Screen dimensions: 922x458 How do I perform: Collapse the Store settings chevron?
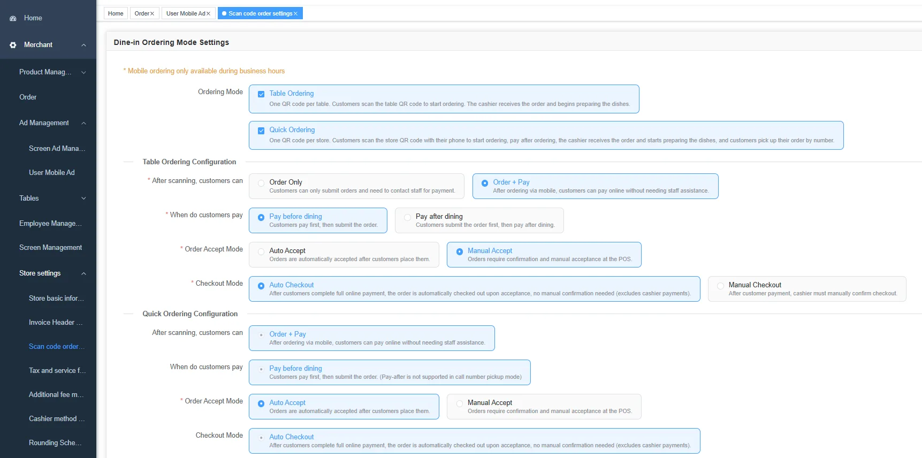pyautogui.click(x=83, y=273)
